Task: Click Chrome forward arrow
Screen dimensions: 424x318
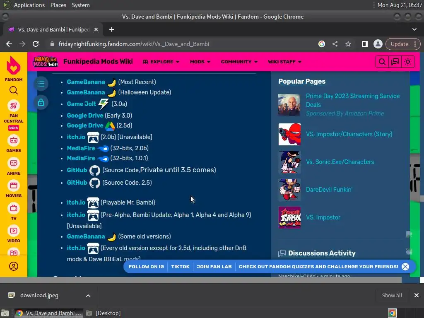Action: pyautogui.click(x=22, y=44)
